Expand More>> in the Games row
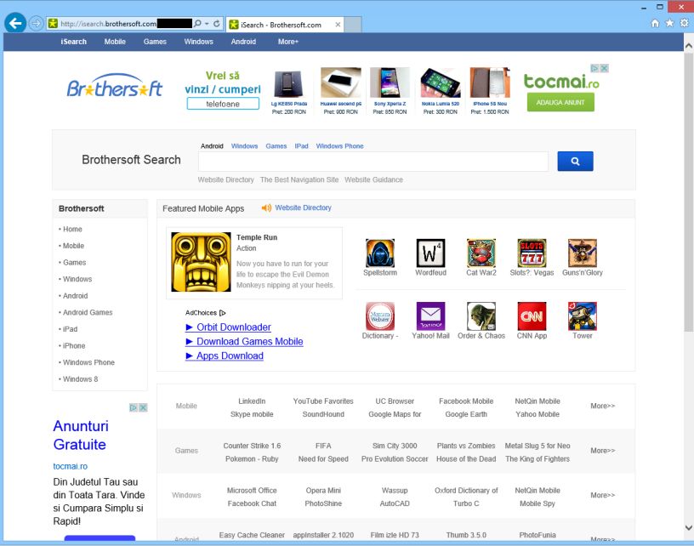Viewport: 694px width, 546px height. tap(602, 451)
